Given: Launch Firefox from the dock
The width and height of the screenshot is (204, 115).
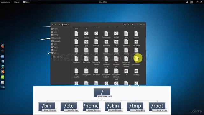Looking at the screenshot, I should (x=3, y=46).
